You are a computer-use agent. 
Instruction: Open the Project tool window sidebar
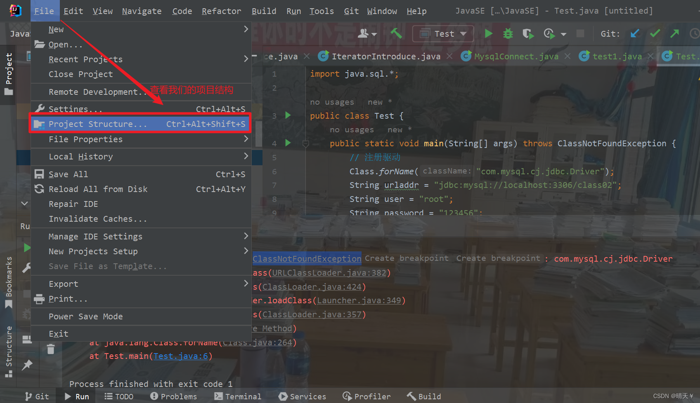click(8, 74)
